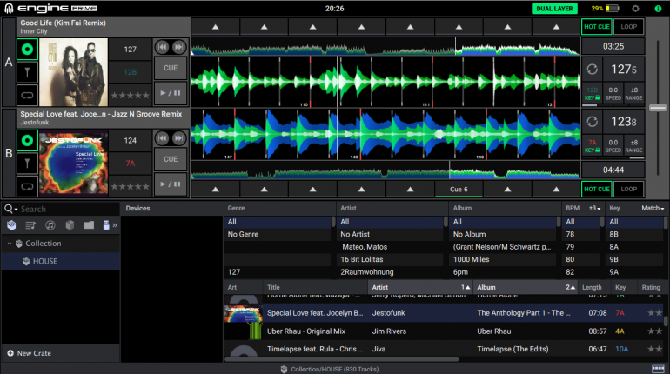670x374 pixels.
Task: Select the Collection source icon in the toolbar
Action: pyautogui.click(x=11, y=225)
